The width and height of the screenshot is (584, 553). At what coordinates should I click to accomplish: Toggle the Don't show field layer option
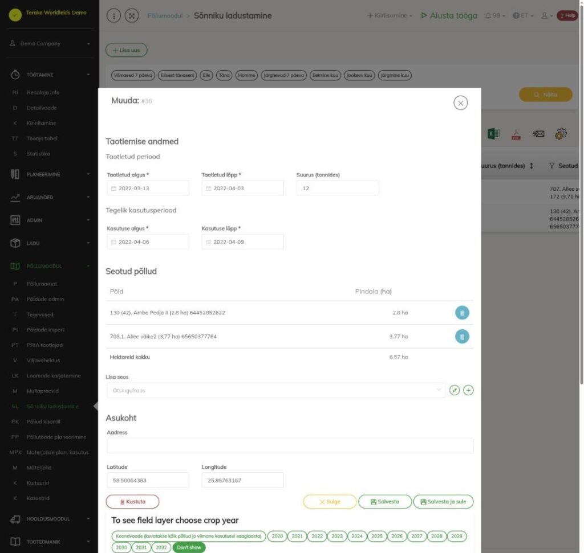coord(189,547)
